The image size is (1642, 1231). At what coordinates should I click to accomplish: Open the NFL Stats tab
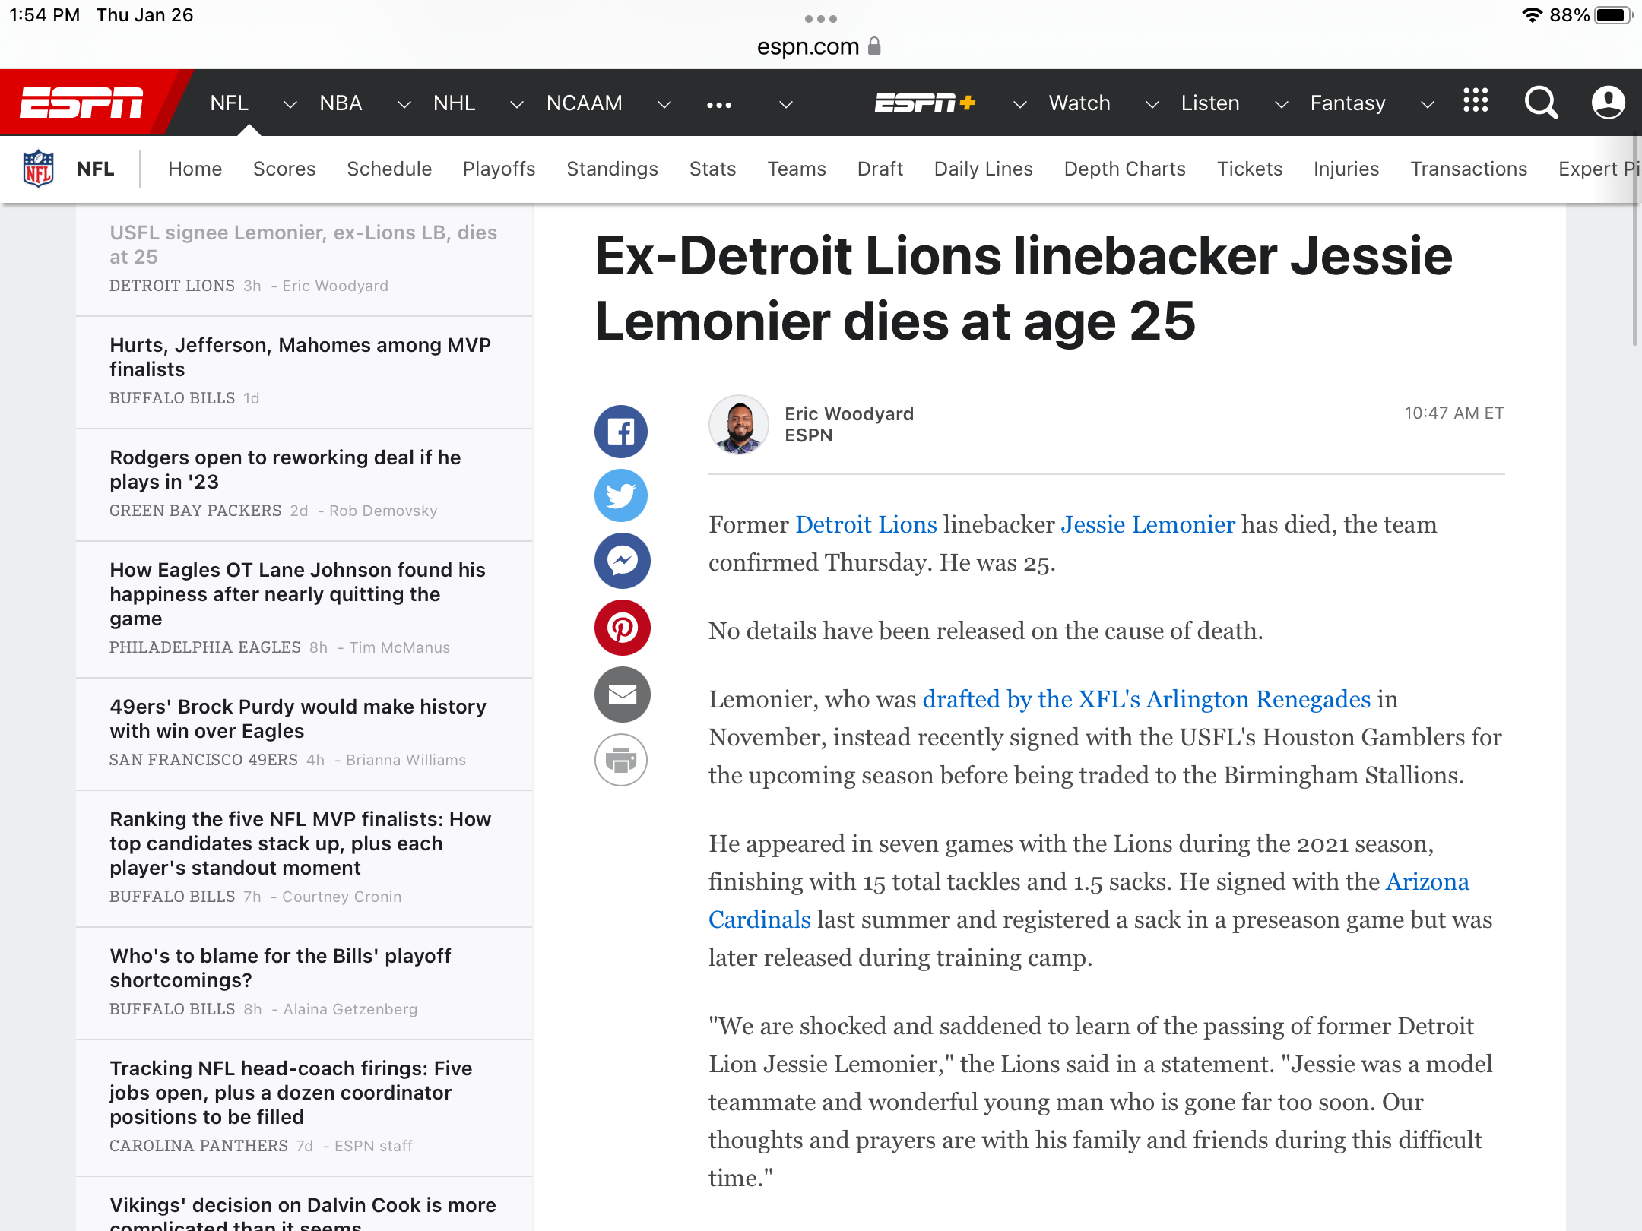(712, 169)
